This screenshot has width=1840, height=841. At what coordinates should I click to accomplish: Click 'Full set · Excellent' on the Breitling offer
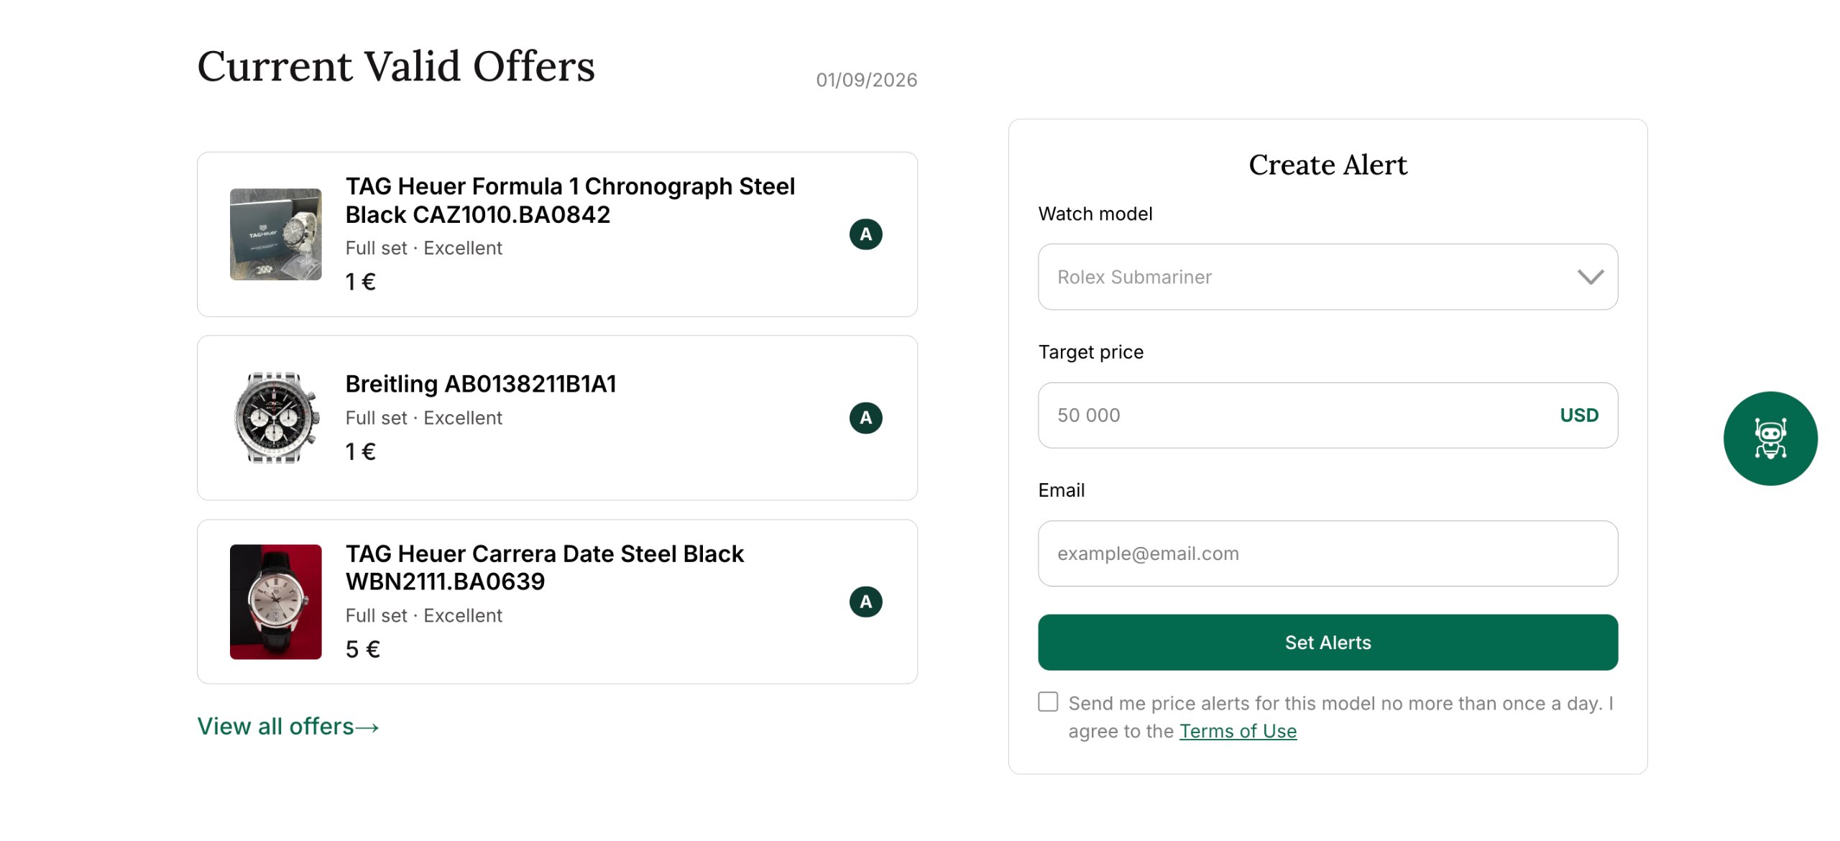click(x=423, y=418)
